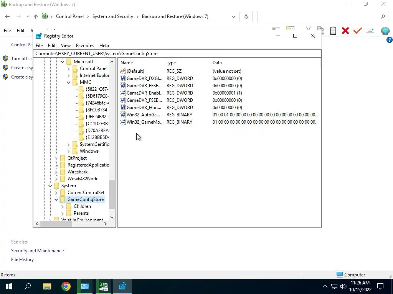The width and height of the screenshot is (393, 294).
Task: Open the Windows Start menu
Action: [x=9, y=286]
